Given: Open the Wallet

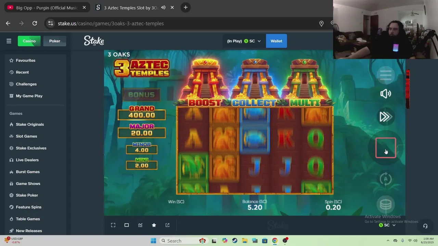Looking at the screenshot, I should pos(276,41).
